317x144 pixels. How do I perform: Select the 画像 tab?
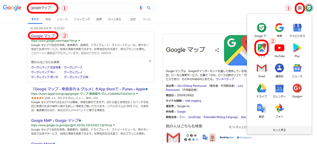pyautogui.click(x=99, y=19)
